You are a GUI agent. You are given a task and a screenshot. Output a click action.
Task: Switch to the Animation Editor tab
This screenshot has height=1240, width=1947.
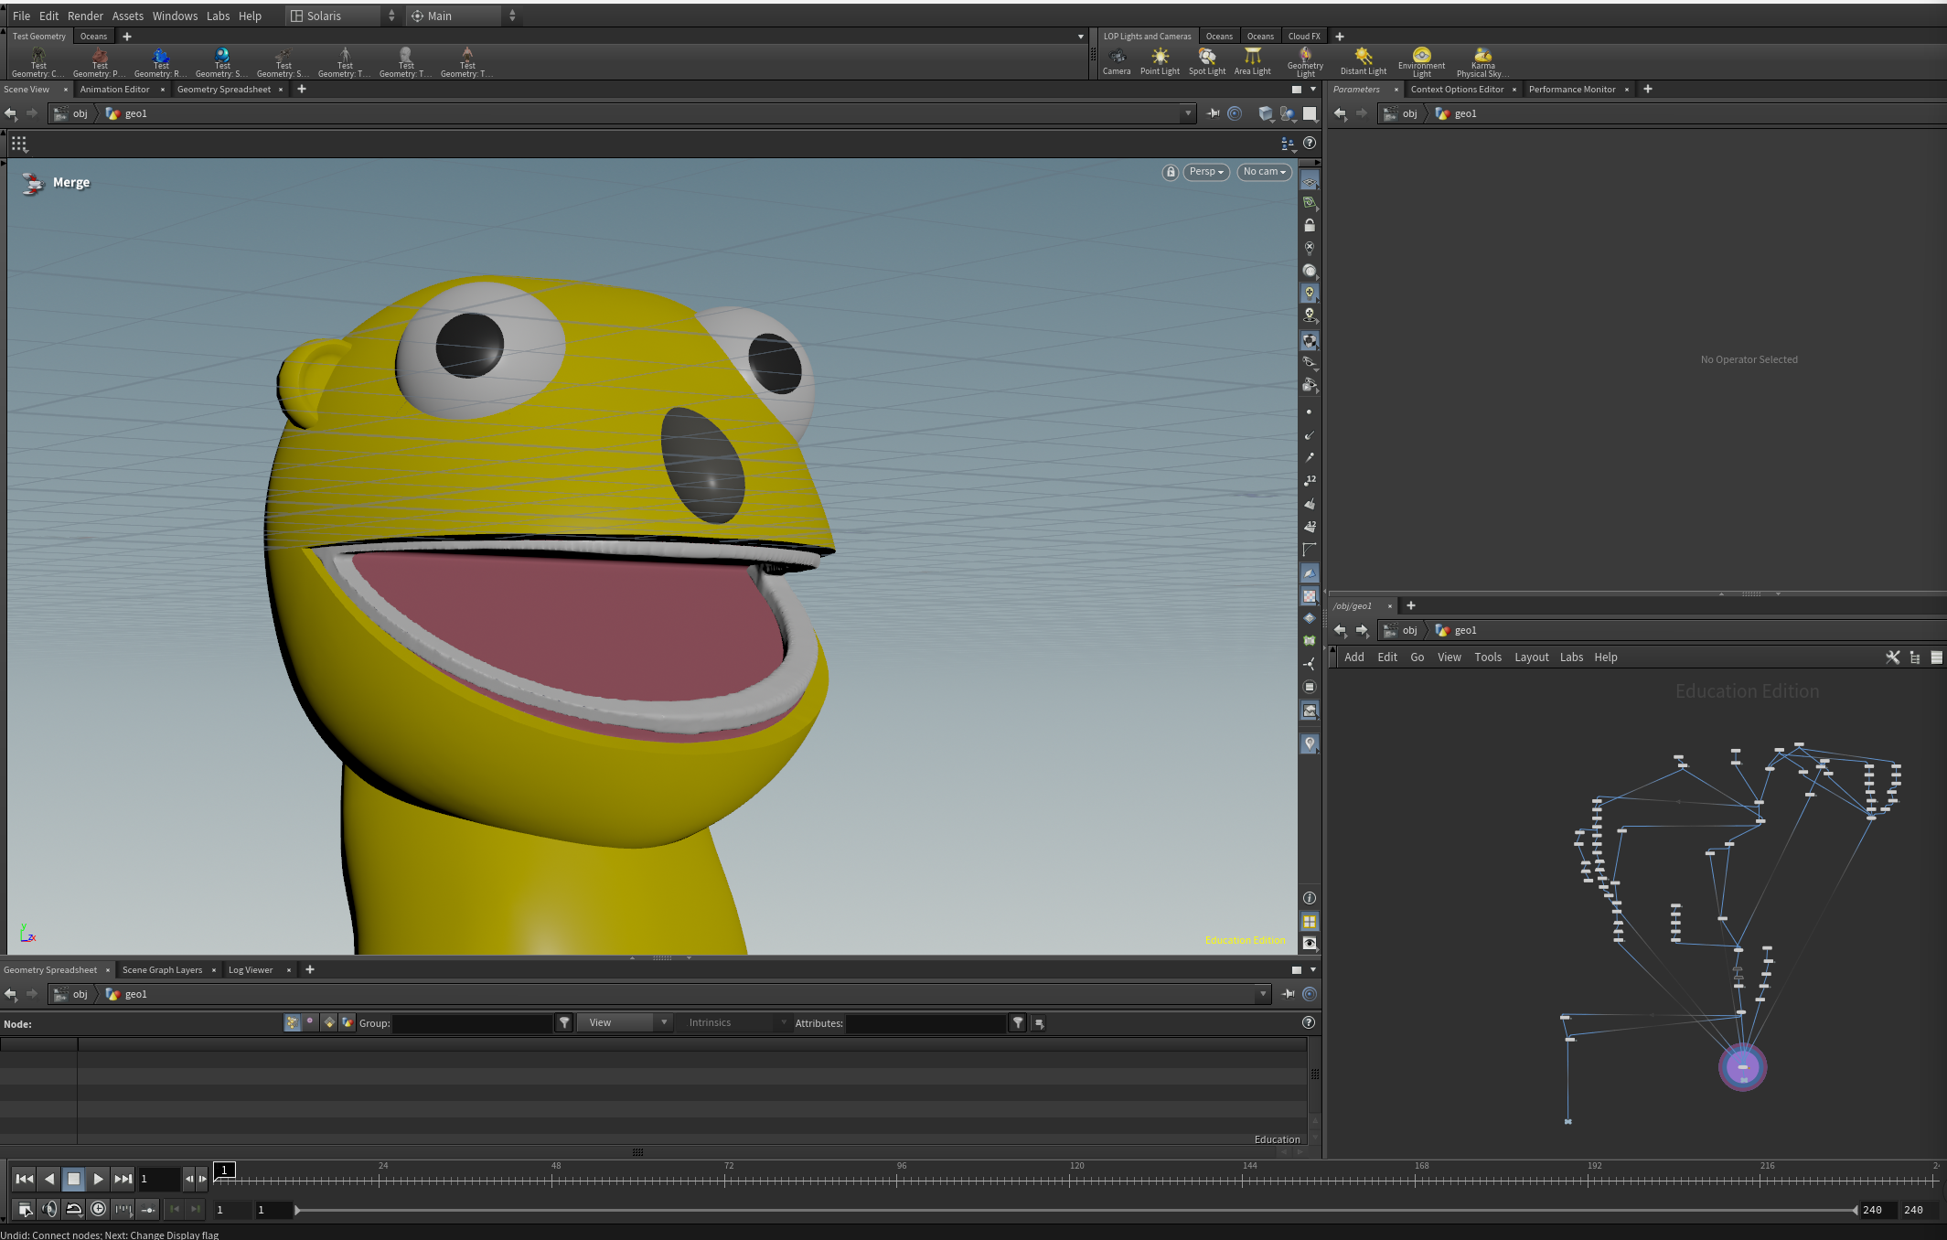pyautogui.click(x=114, y=90)
